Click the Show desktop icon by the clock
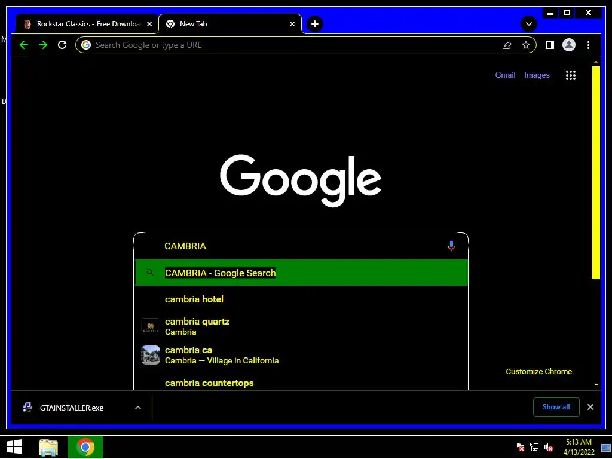612x459 pixels. (606, 447)
